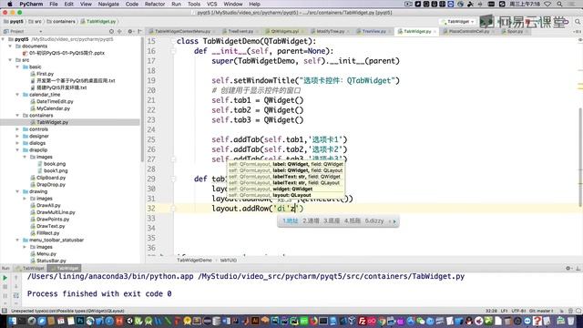Viewport: 583px width, 328px height.
Task: Click collapse-all icon in Project panel header
Action: pyautogui.click(x=119, y=32)
